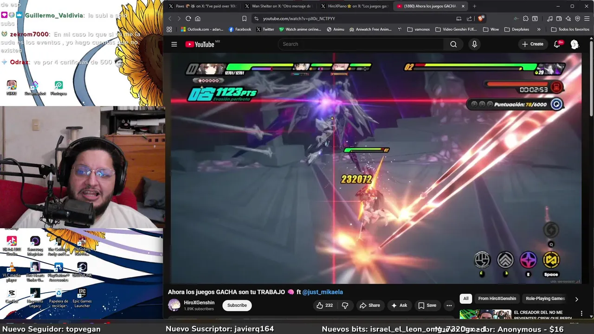Reload the page in browser toolbar
This screenshot has width=594, height=334.
tap(188, 19)
